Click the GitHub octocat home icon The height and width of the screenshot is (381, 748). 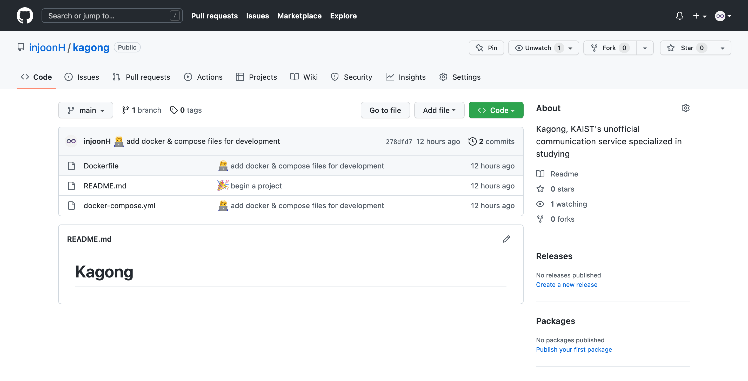tap(25, 15)
